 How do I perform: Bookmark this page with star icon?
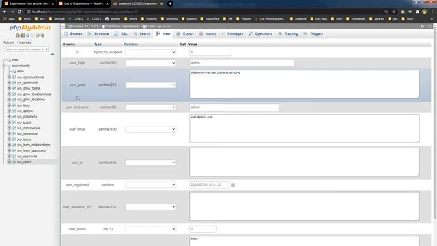(394, 12)
